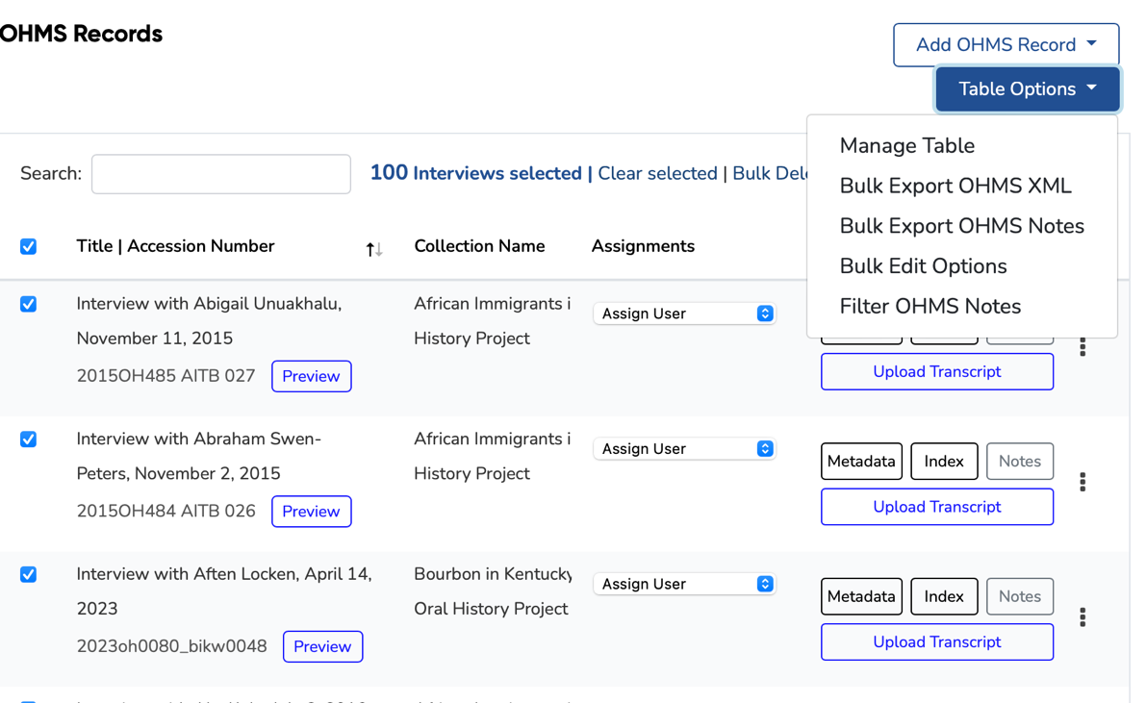Upload Transcript for Abraham Swen-Peters interview
Viewport: 1146px width, 703px height.
tap(937, 507)
